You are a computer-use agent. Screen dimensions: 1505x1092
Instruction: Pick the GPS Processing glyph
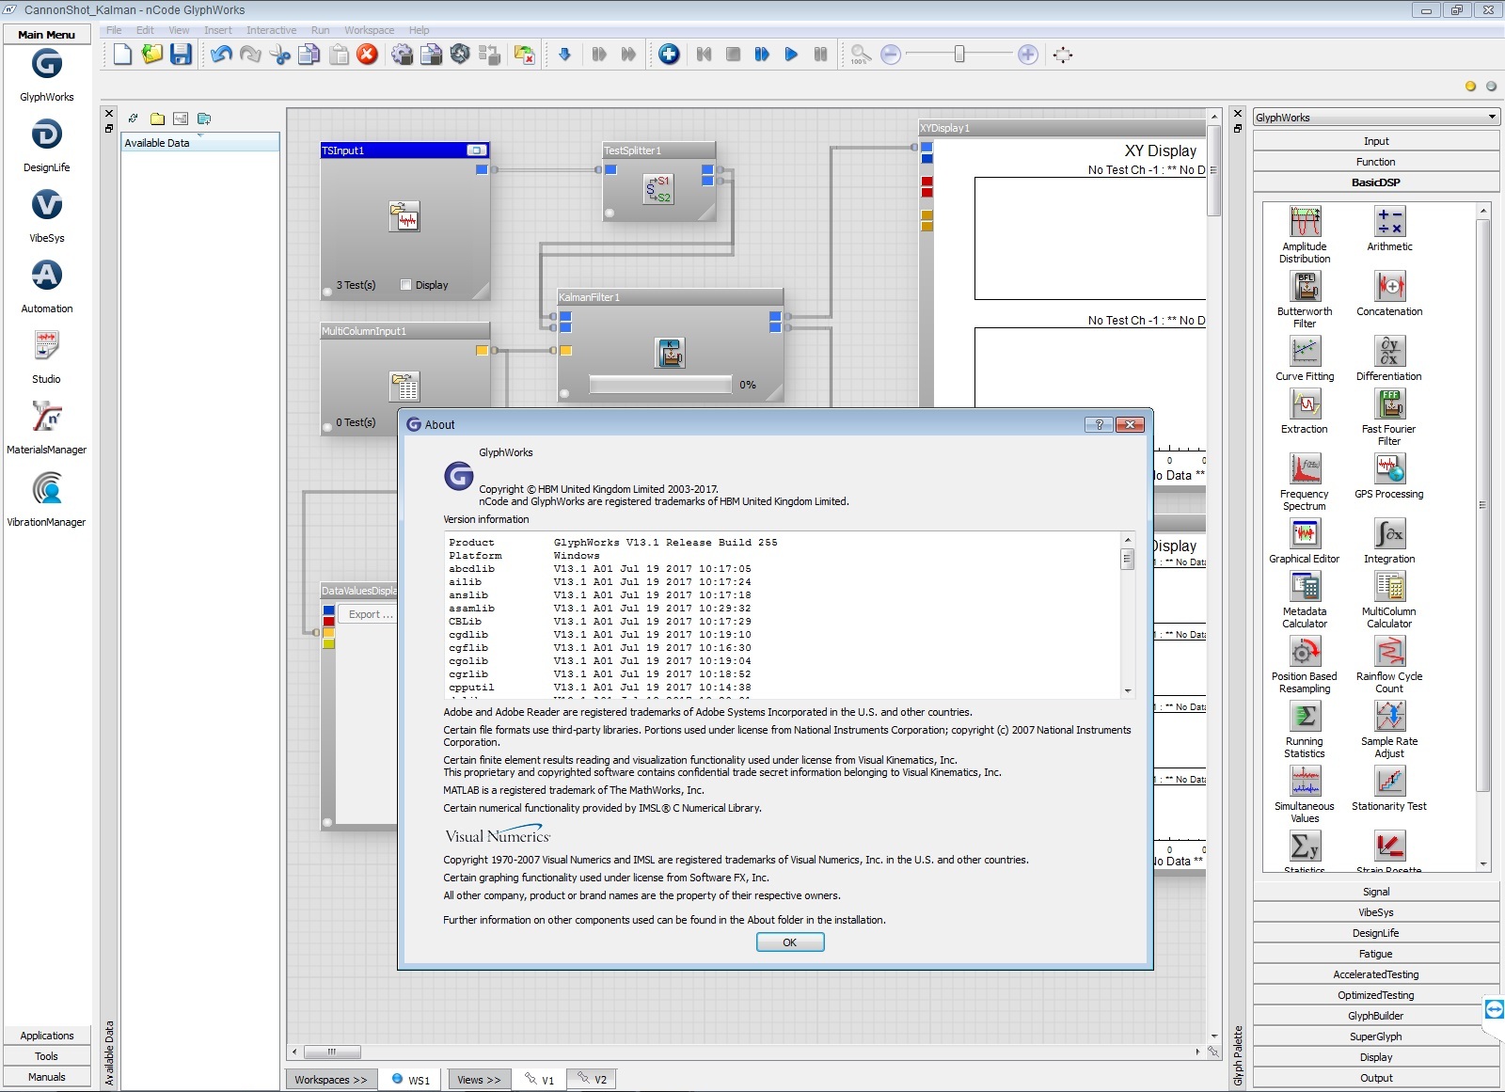pyautogui.click(x=1389, y=468)
